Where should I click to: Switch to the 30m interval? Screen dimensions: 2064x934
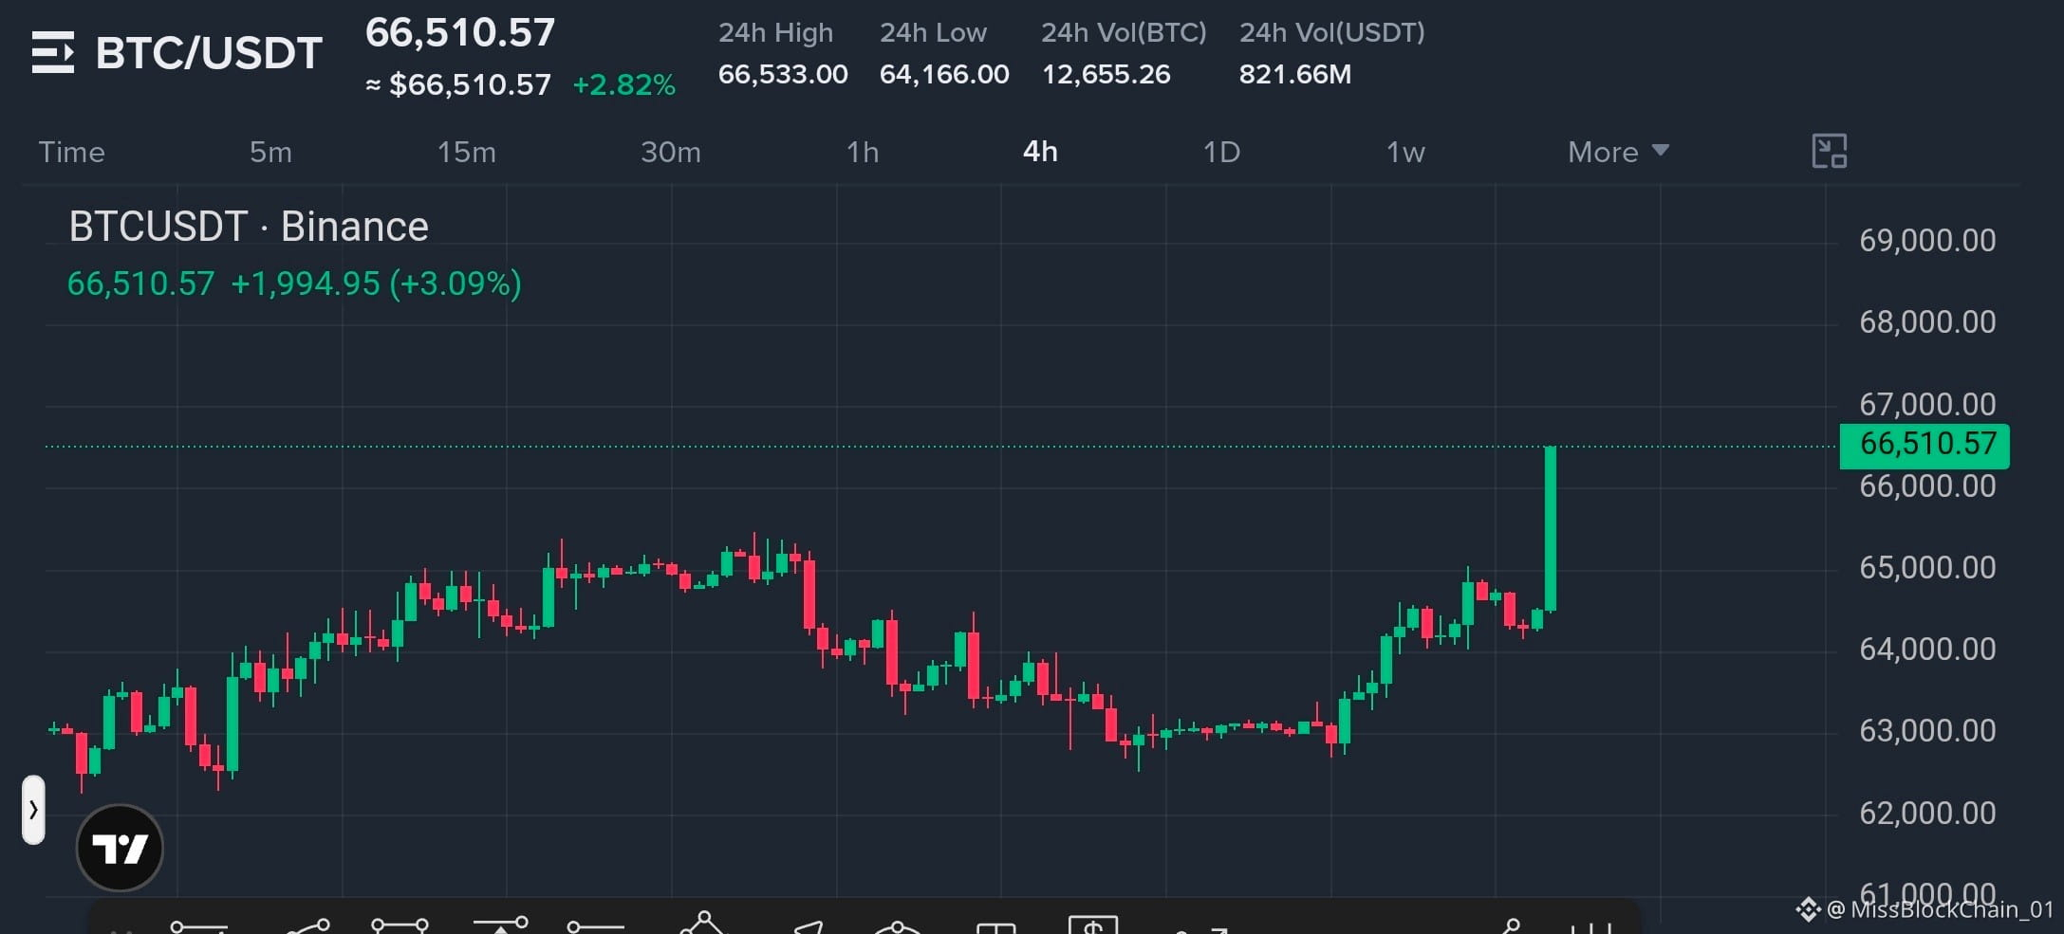coord(671,152)
